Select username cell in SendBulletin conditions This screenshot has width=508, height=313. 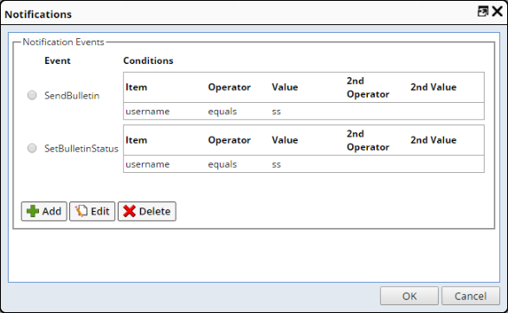pyautogui.click(x=147, y=112)
